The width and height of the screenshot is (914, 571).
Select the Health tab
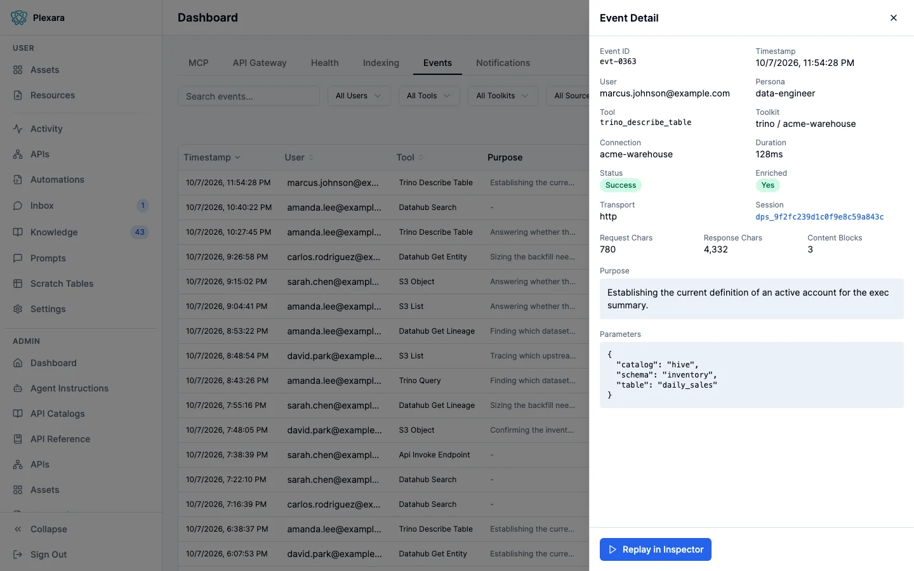coord(325,63)
